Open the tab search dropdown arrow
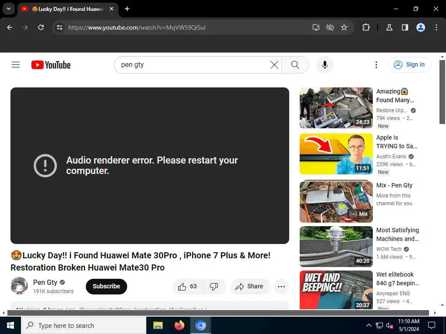This screenshot has height=334, width=446. [9, 9]
